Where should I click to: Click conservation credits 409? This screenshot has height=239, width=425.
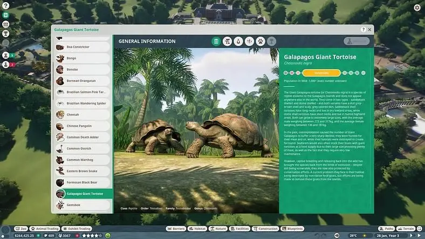(x=49, y=236)
